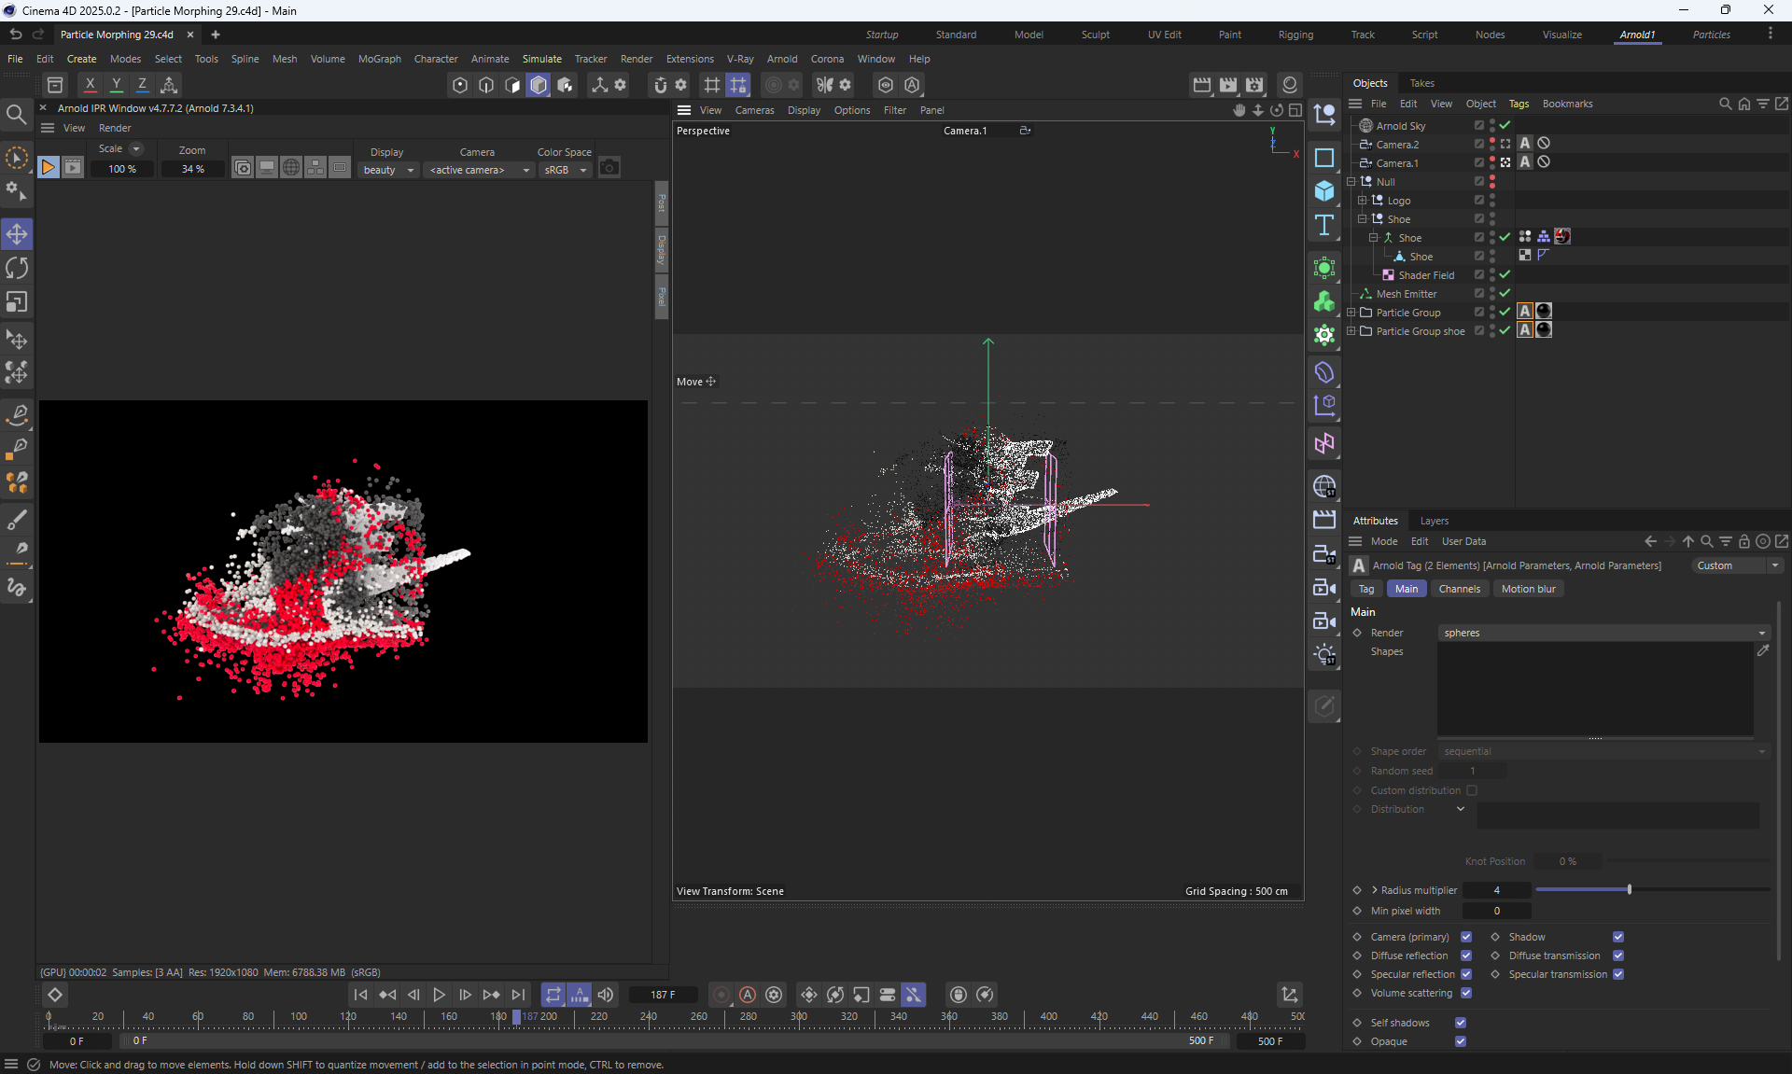Start the Arnold IPR render play button
Viewport: 1792px width, 1074px height.
tap(48, 168)
